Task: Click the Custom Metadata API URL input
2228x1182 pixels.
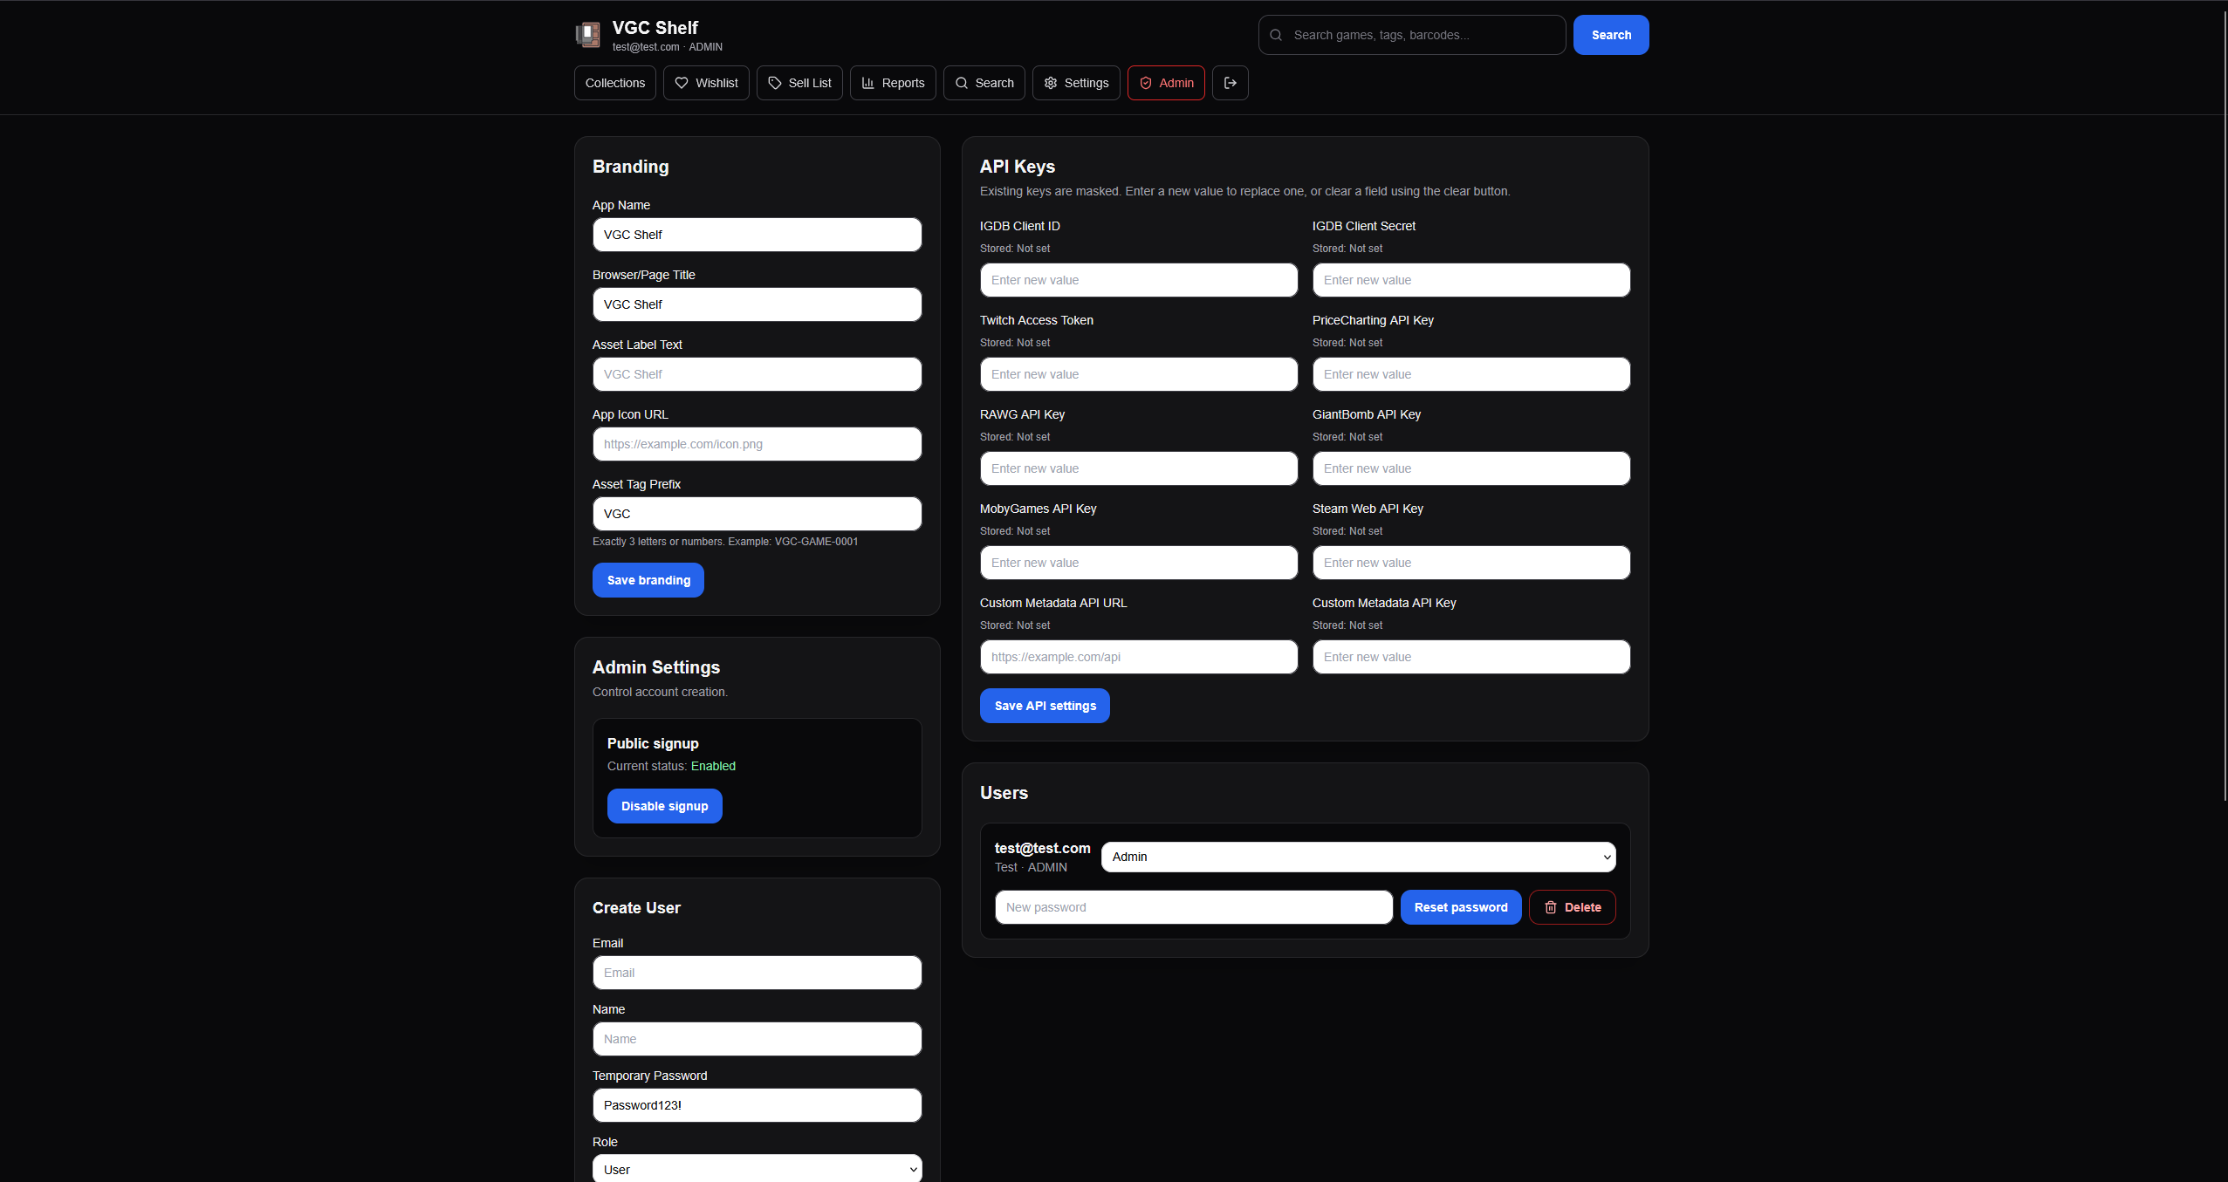Action: click(x=1139, y=657)
